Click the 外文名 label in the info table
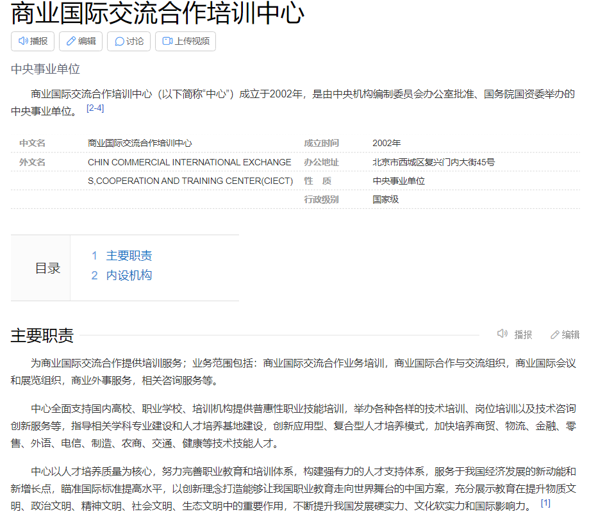589x514 pixels. pyautogui.click(x=32, y=162)
